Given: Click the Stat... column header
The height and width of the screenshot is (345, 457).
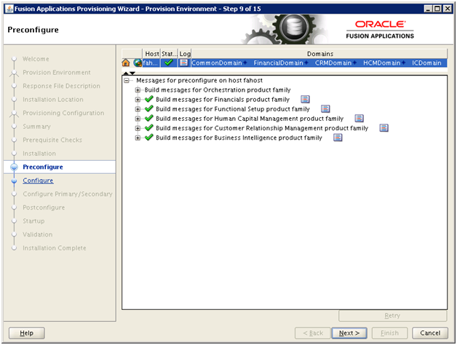Looking at the screenshot, I should tap(169, 54).
